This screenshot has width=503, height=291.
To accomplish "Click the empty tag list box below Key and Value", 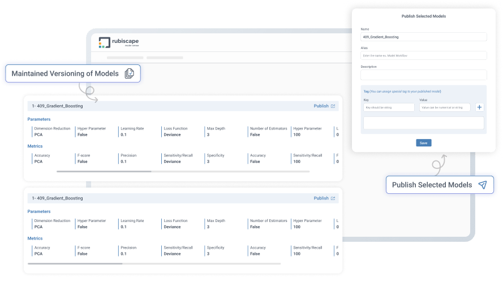I will click(423, 123).
